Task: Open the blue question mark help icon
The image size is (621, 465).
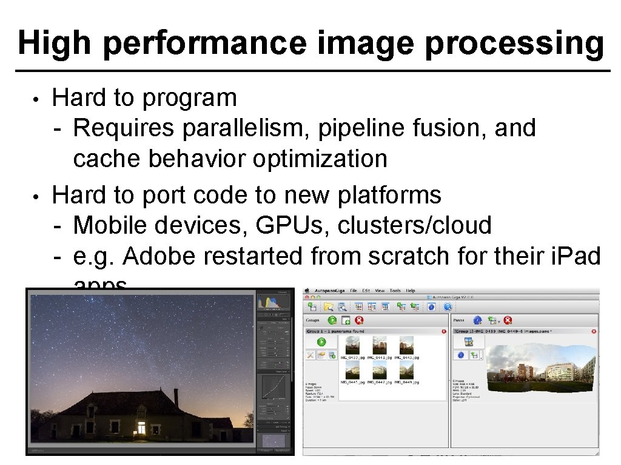Action: [448, 306]
